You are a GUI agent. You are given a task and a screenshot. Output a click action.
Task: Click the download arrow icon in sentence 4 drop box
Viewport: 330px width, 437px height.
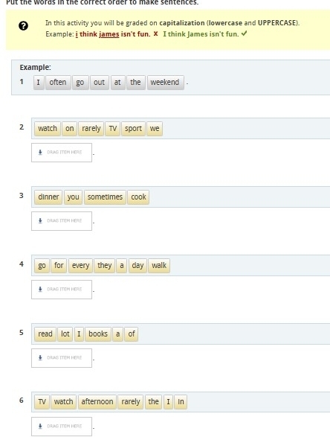click(x=40, y=290)
